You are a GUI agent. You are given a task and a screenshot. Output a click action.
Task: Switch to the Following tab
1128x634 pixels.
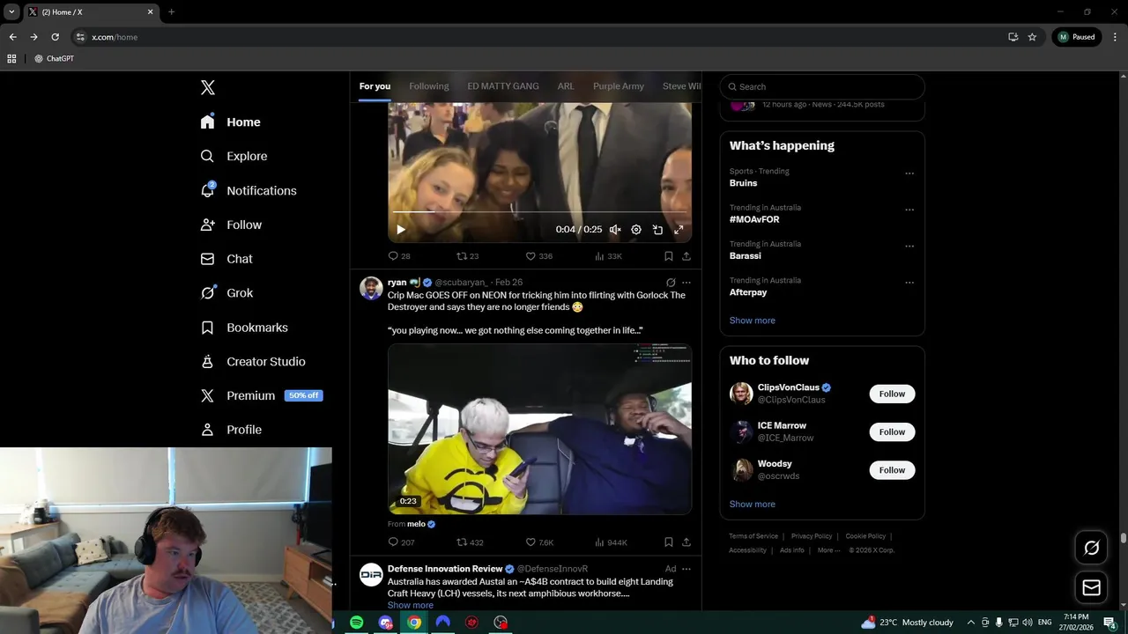coord(429,86)
